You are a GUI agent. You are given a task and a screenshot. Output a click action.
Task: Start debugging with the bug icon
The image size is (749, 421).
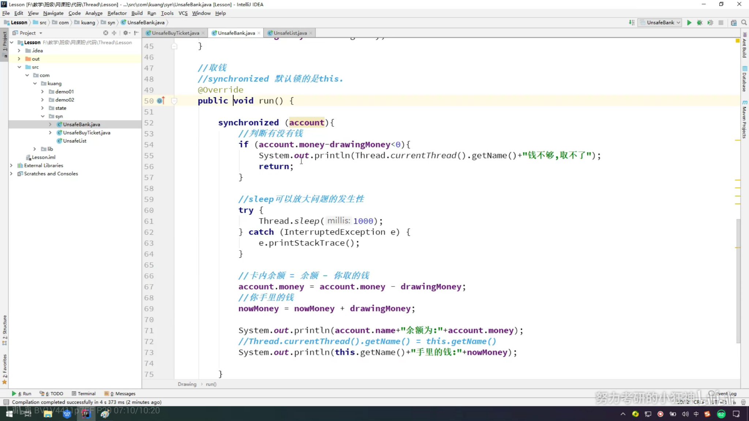[x=700, y=23]
